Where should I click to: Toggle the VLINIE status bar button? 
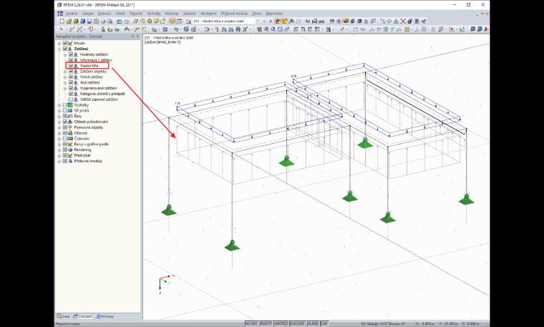313,323
